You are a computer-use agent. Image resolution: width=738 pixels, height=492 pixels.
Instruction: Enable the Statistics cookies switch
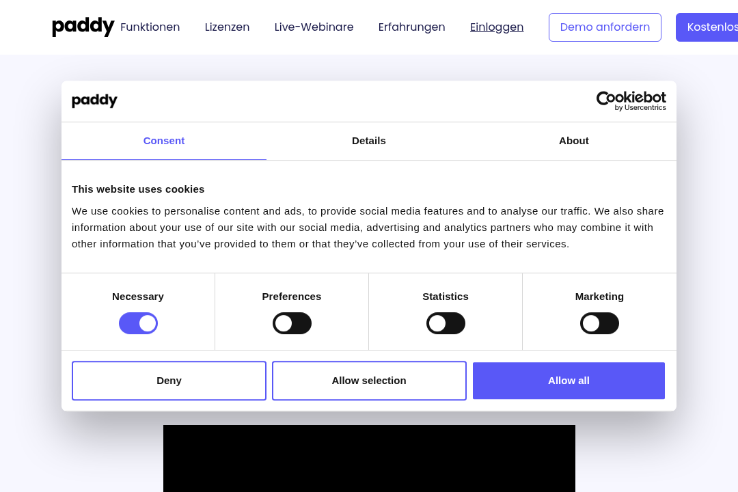tap(446, 323)
